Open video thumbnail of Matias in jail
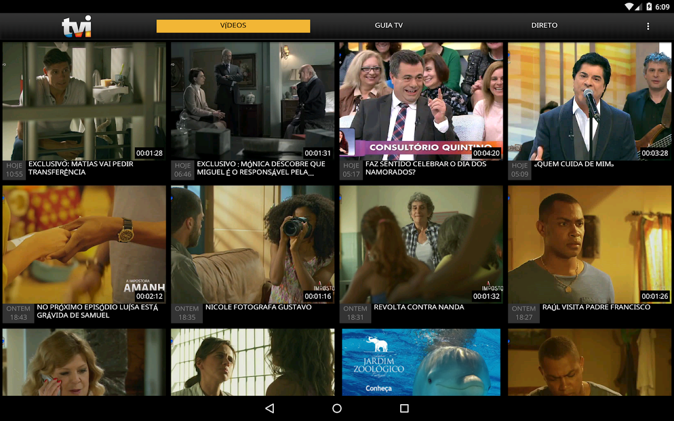Viewport: 674px width, 421px height. click(x=84, y=101)
